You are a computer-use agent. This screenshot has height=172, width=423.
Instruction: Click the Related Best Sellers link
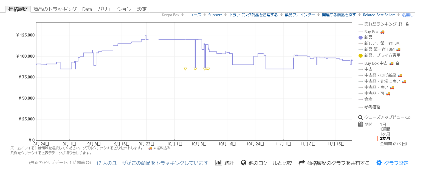379,15
